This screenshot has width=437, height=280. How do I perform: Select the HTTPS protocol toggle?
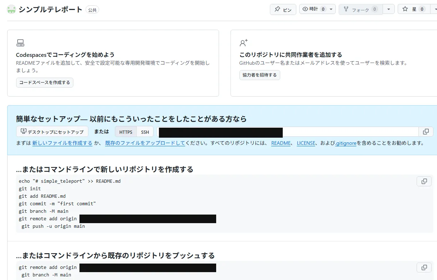click(126, 132)
